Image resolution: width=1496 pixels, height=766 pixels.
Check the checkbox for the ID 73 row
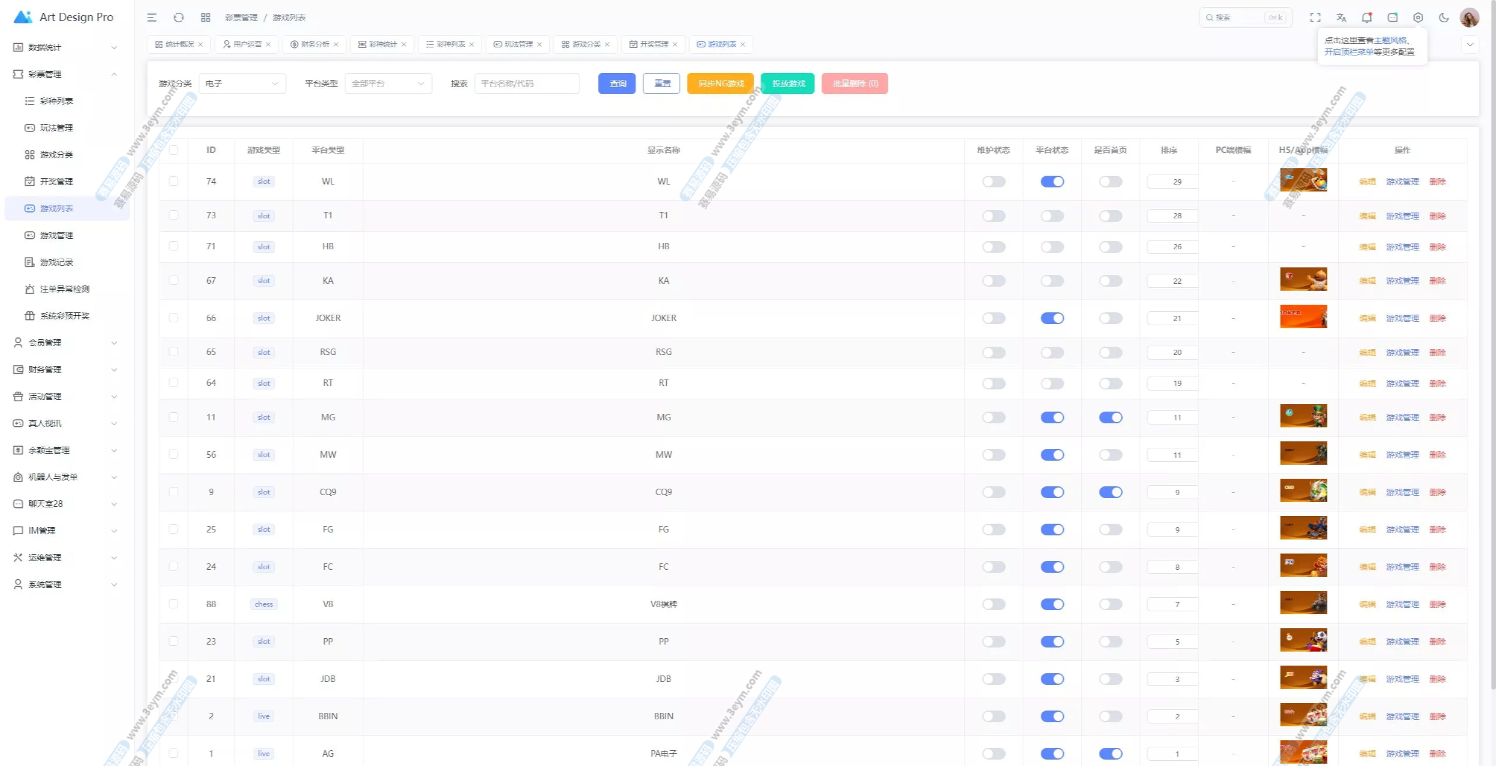(174, 215)
